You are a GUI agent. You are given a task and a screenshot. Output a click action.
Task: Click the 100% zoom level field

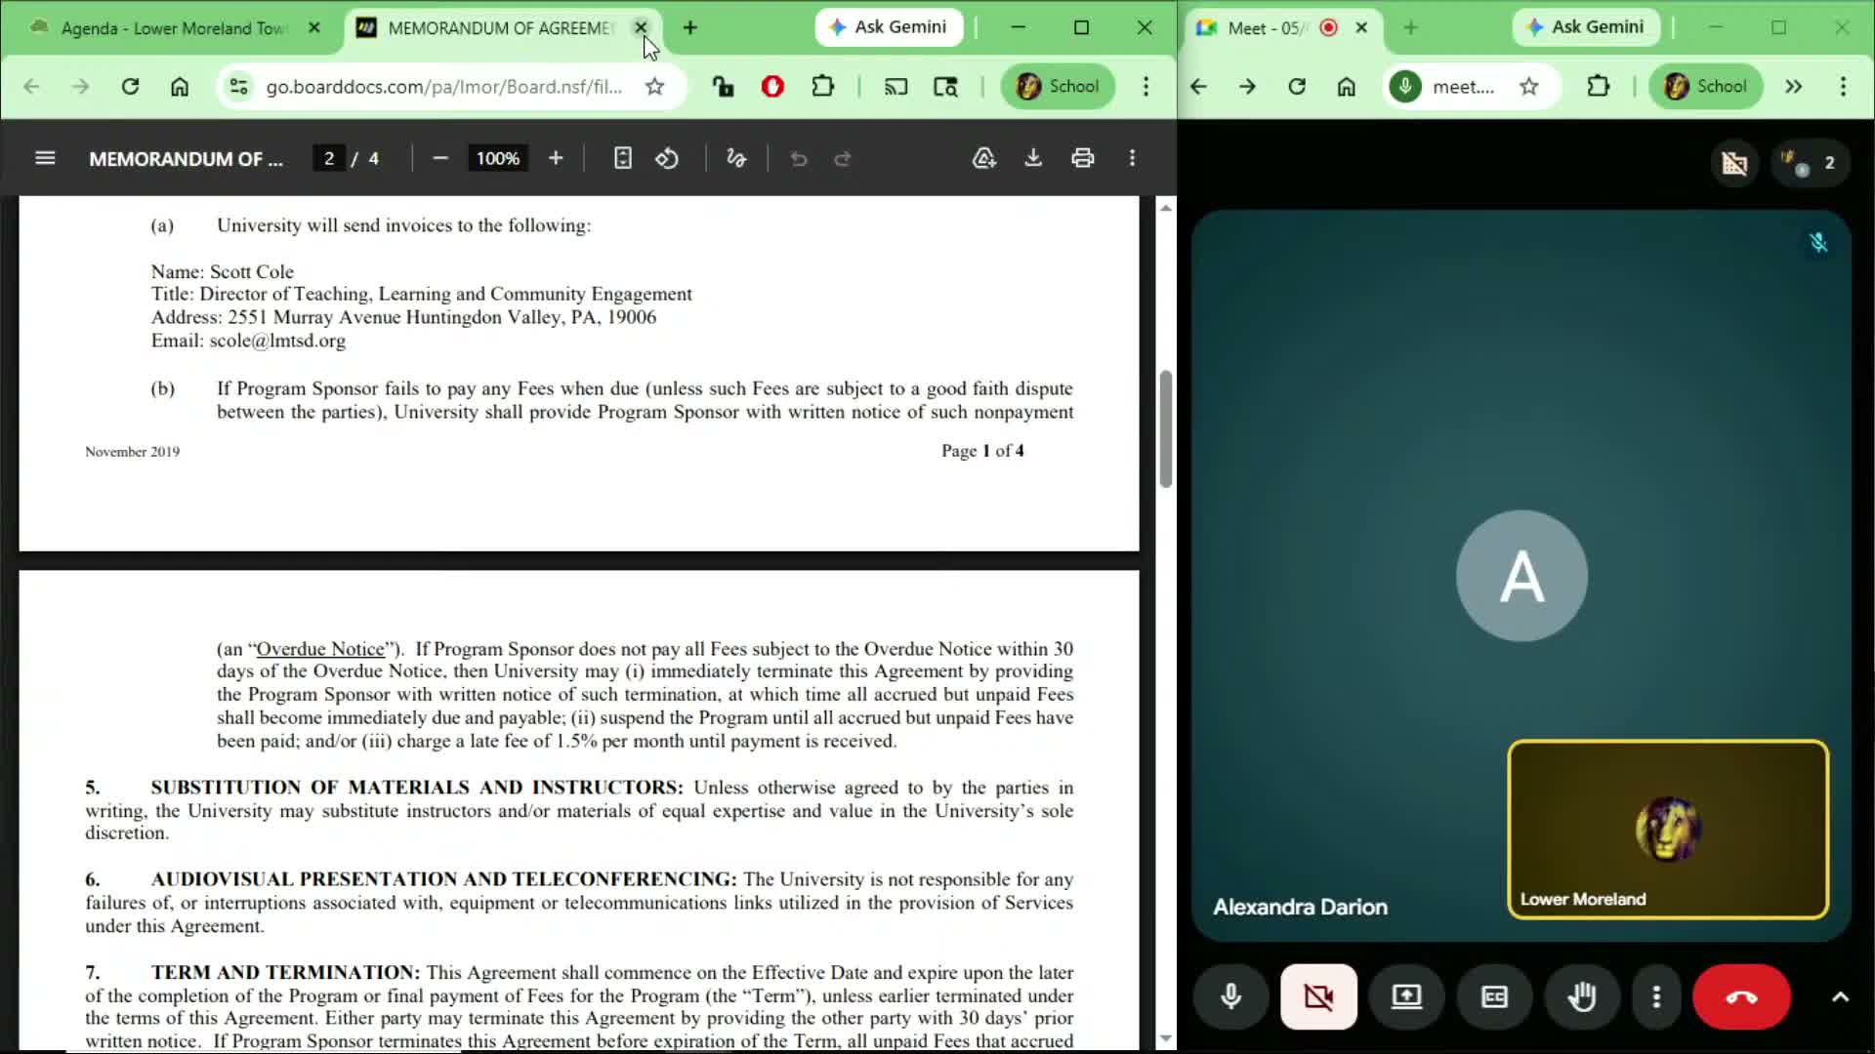[498, 158]
